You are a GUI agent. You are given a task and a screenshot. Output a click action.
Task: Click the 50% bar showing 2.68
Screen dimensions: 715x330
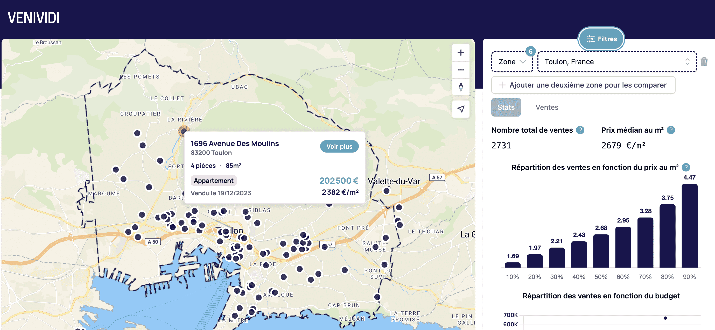pos(601,251)
